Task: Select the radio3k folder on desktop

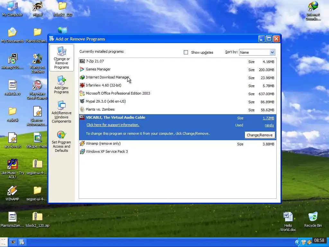Action: [x=12, y=114]
